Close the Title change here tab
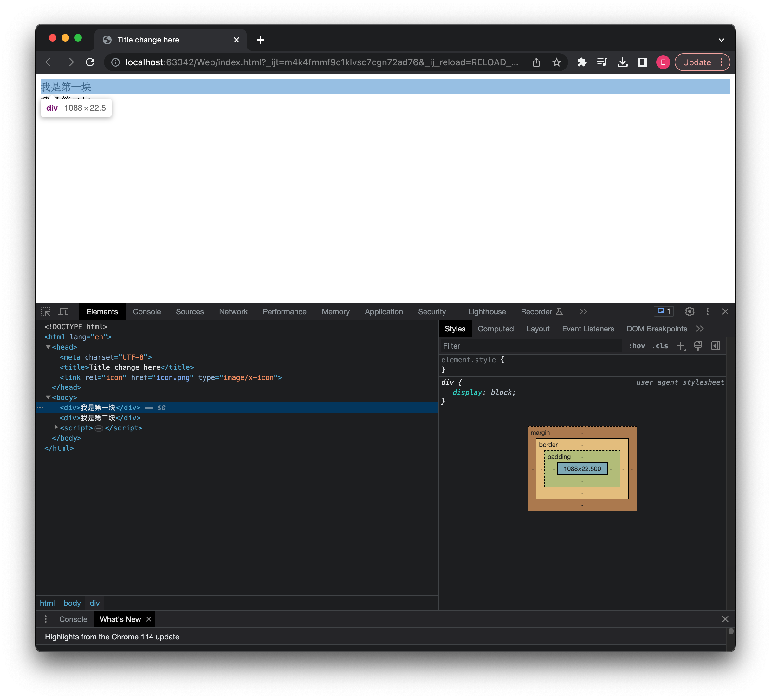Viewport: 771px width, 699px height. point(236,40)
